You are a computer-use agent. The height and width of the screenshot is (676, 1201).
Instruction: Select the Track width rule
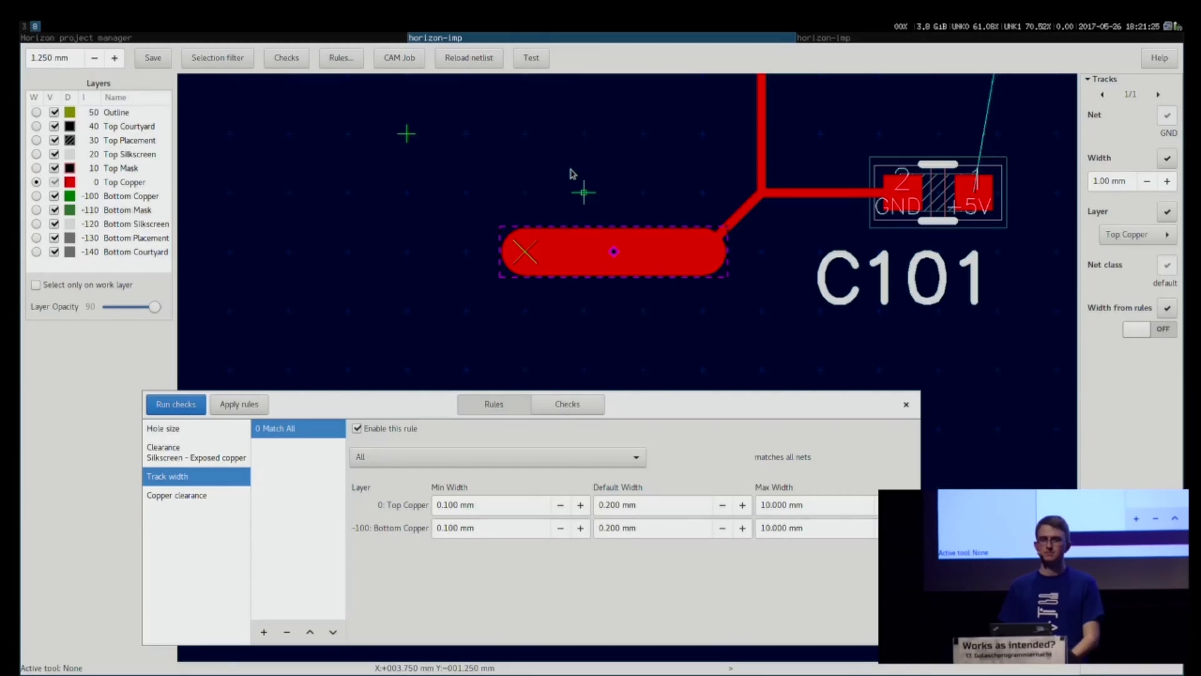(196, 477)
